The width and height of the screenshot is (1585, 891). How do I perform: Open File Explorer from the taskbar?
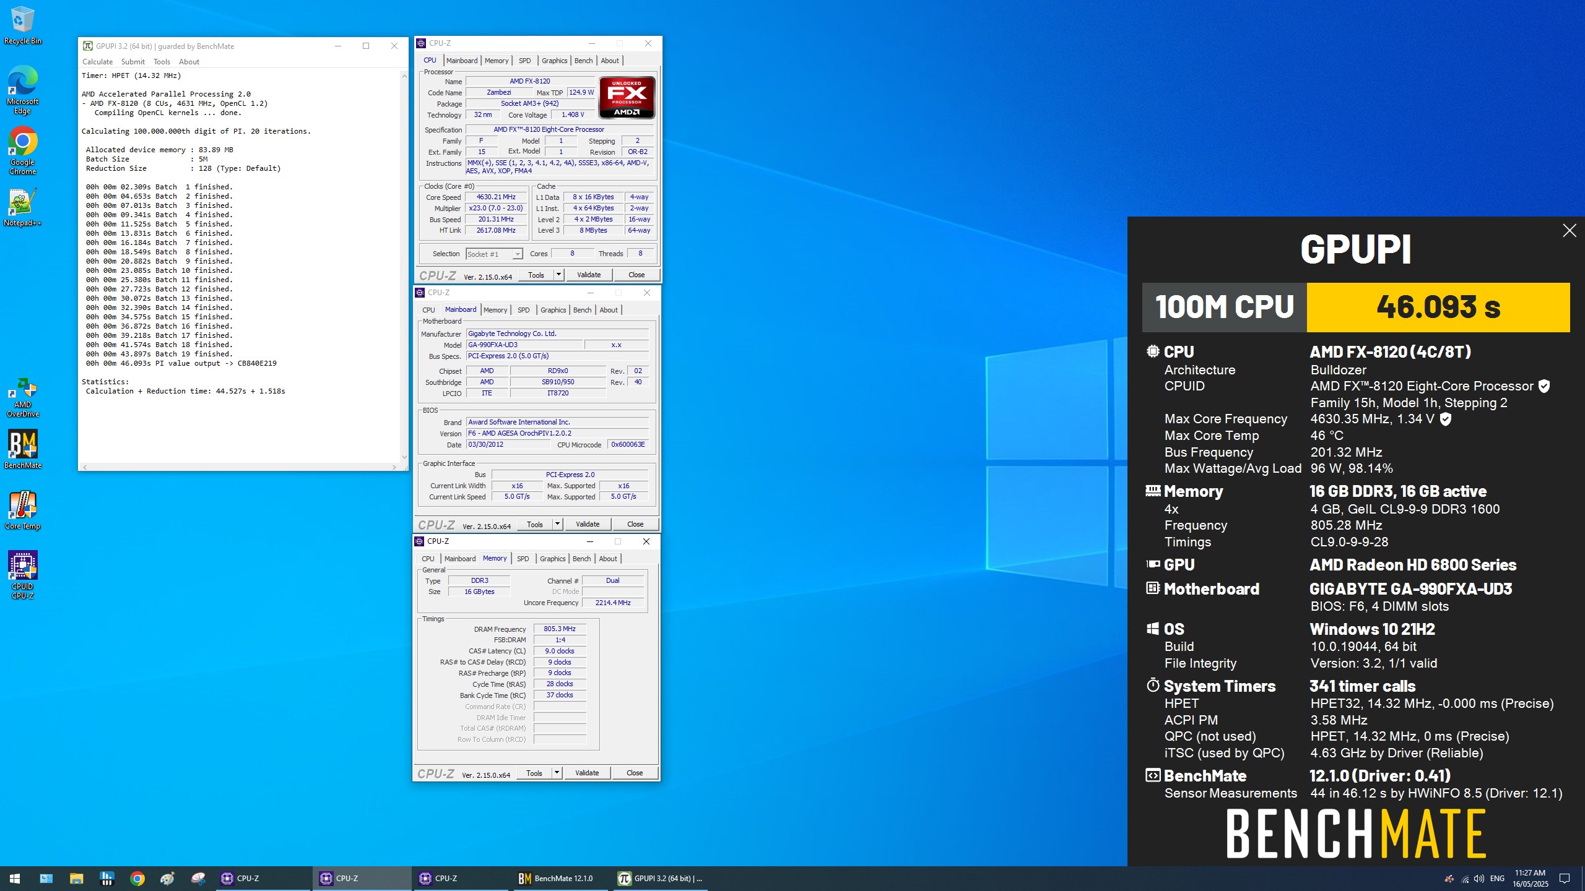(76, 878)
